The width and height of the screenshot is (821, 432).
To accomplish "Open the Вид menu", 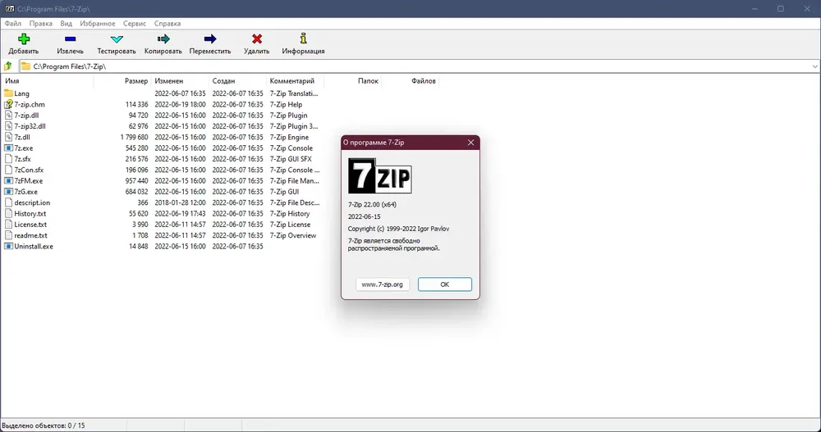I will pyautogui.click(x=66, y=24).
